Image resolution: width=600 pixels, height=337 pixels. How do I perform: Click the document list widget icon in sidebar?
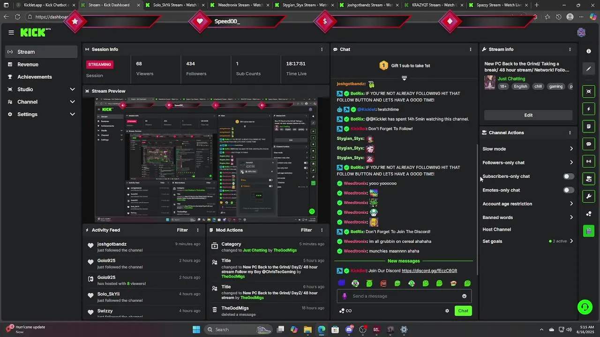589,126
